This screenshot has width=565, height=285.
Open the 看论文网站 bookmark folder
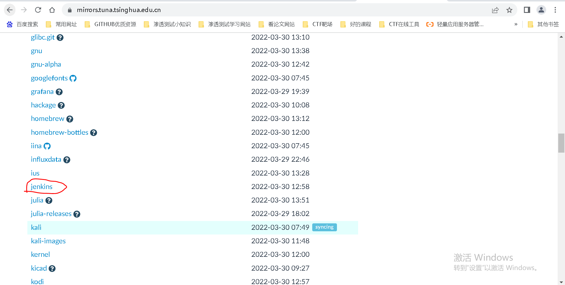[277, 24]
